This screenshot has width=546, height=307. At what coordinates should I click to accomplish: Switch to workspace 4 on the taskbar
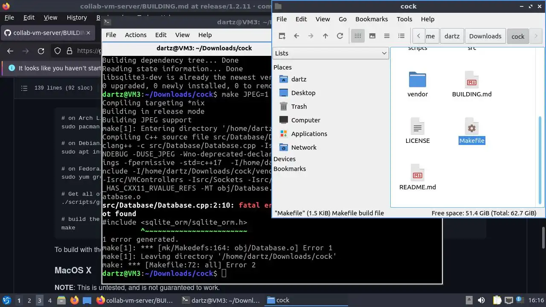(49, 300)
